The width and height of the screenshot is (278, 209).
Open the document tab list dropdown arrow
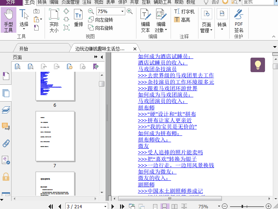275,47
